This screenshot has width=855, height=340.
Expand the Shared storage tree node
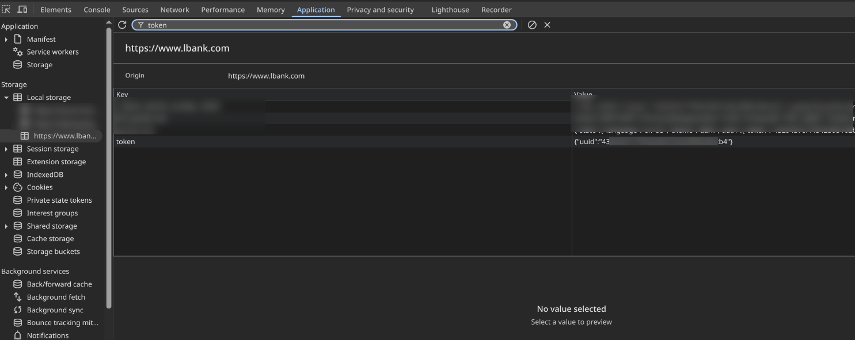(6, 226)
